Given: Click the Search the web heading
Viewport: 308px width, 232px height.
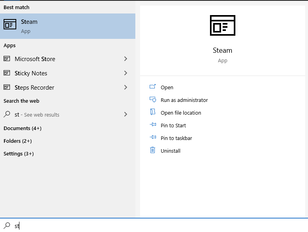Looking at the screenshot, I should [21, 101].
